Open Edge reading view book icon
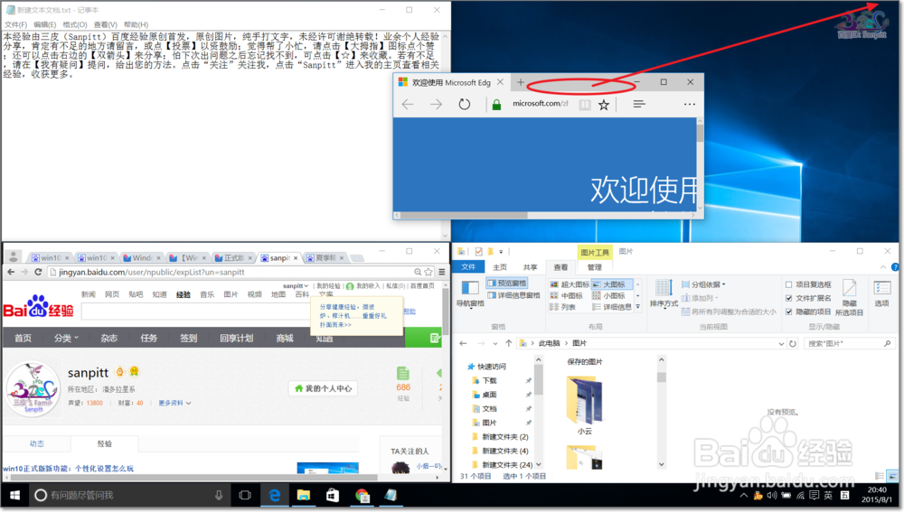 (585, 104)
